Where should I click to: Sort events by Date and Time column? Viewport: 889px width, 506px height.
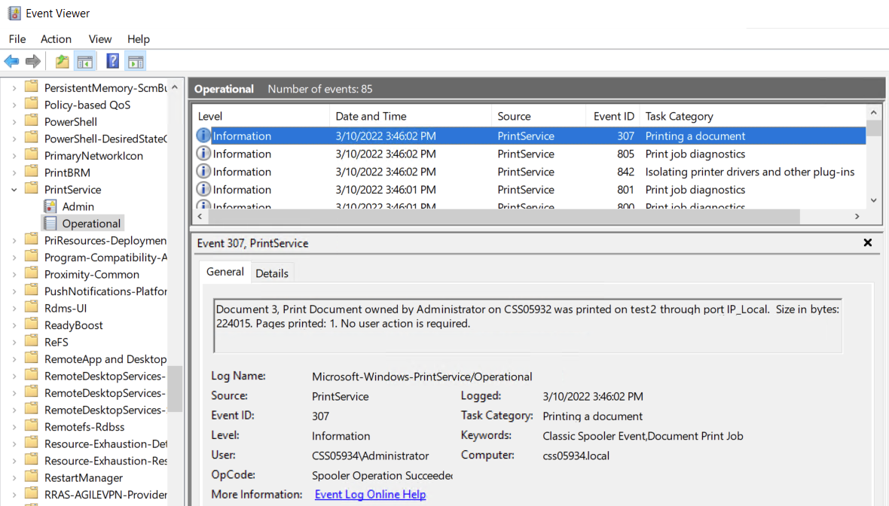coord(371,116)
